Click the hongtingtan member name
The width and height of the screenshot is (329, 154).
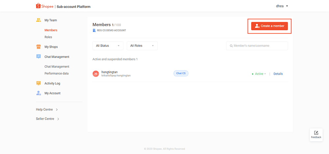(x=110, y=72)
